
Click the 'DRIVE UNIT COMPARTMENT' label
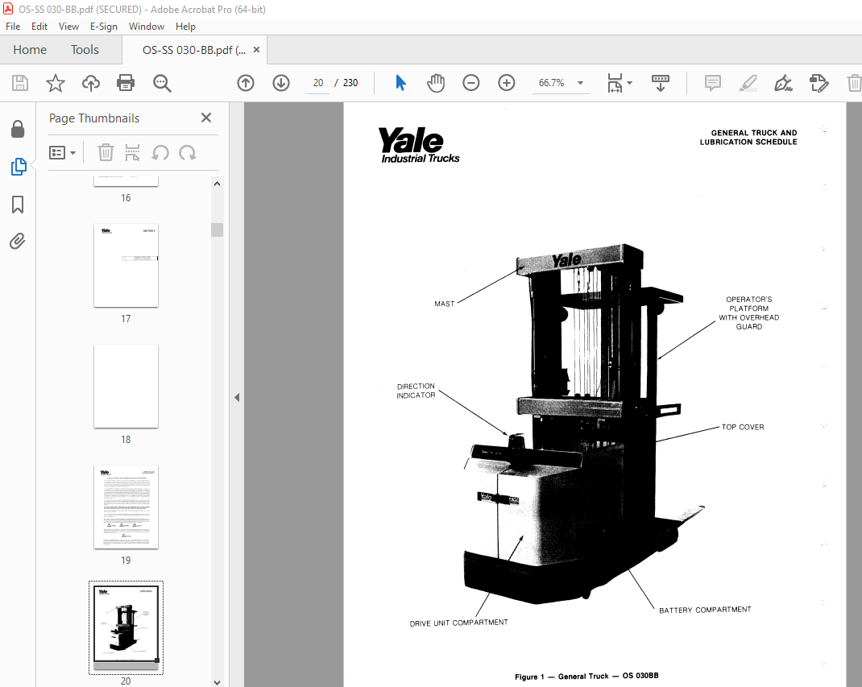pyautogui.click(x=458, y=623)
